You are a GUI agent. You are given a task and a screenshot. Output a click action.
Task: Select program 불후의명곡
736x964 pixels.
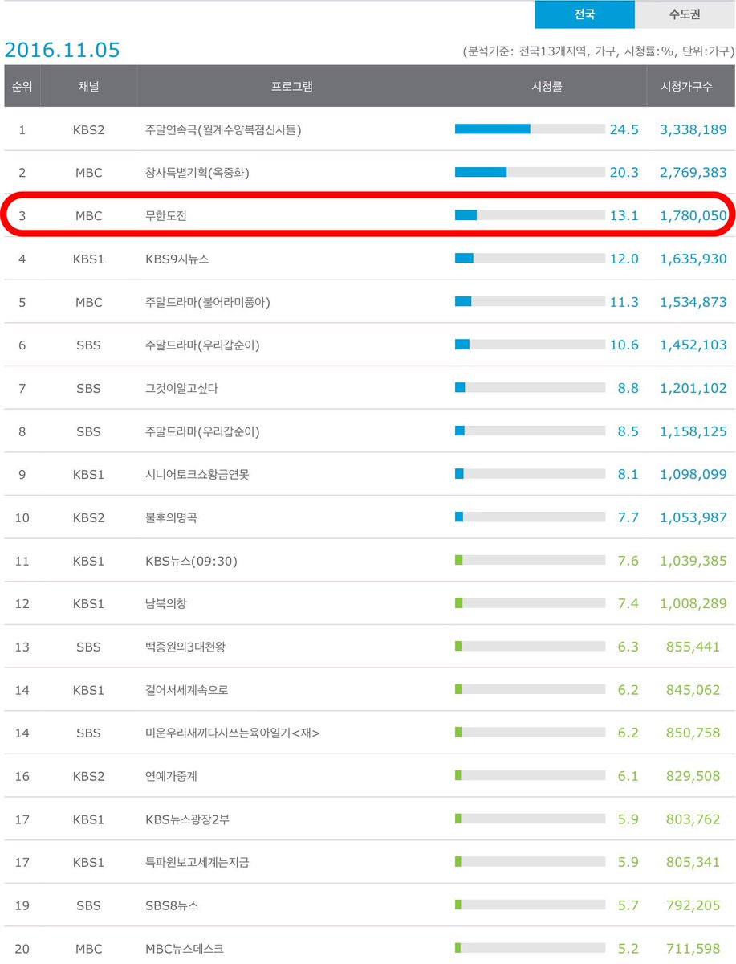tap(171, 518)
